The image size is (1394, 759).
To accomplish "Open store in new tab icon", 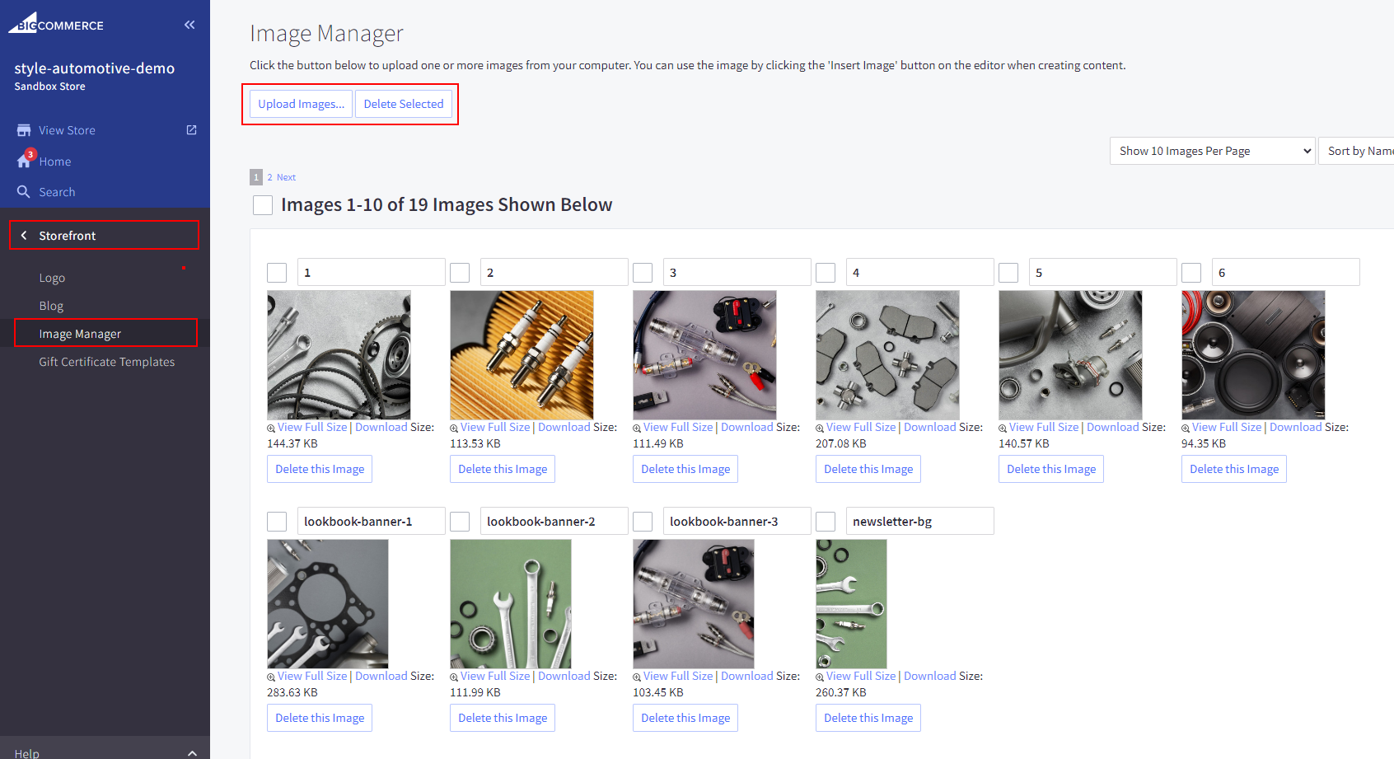I will tap(191, 130).
